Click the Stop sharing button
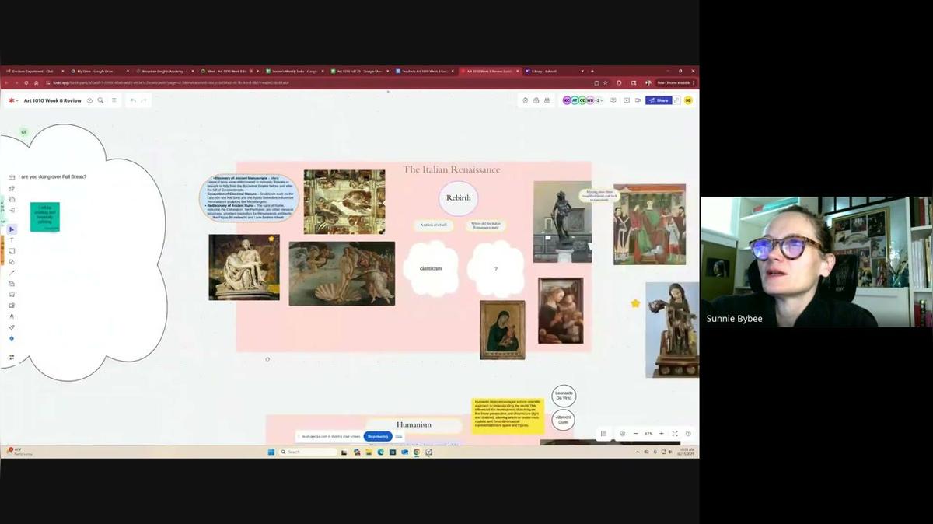This screenshot has width=933, height=524. tap(377, 437)
